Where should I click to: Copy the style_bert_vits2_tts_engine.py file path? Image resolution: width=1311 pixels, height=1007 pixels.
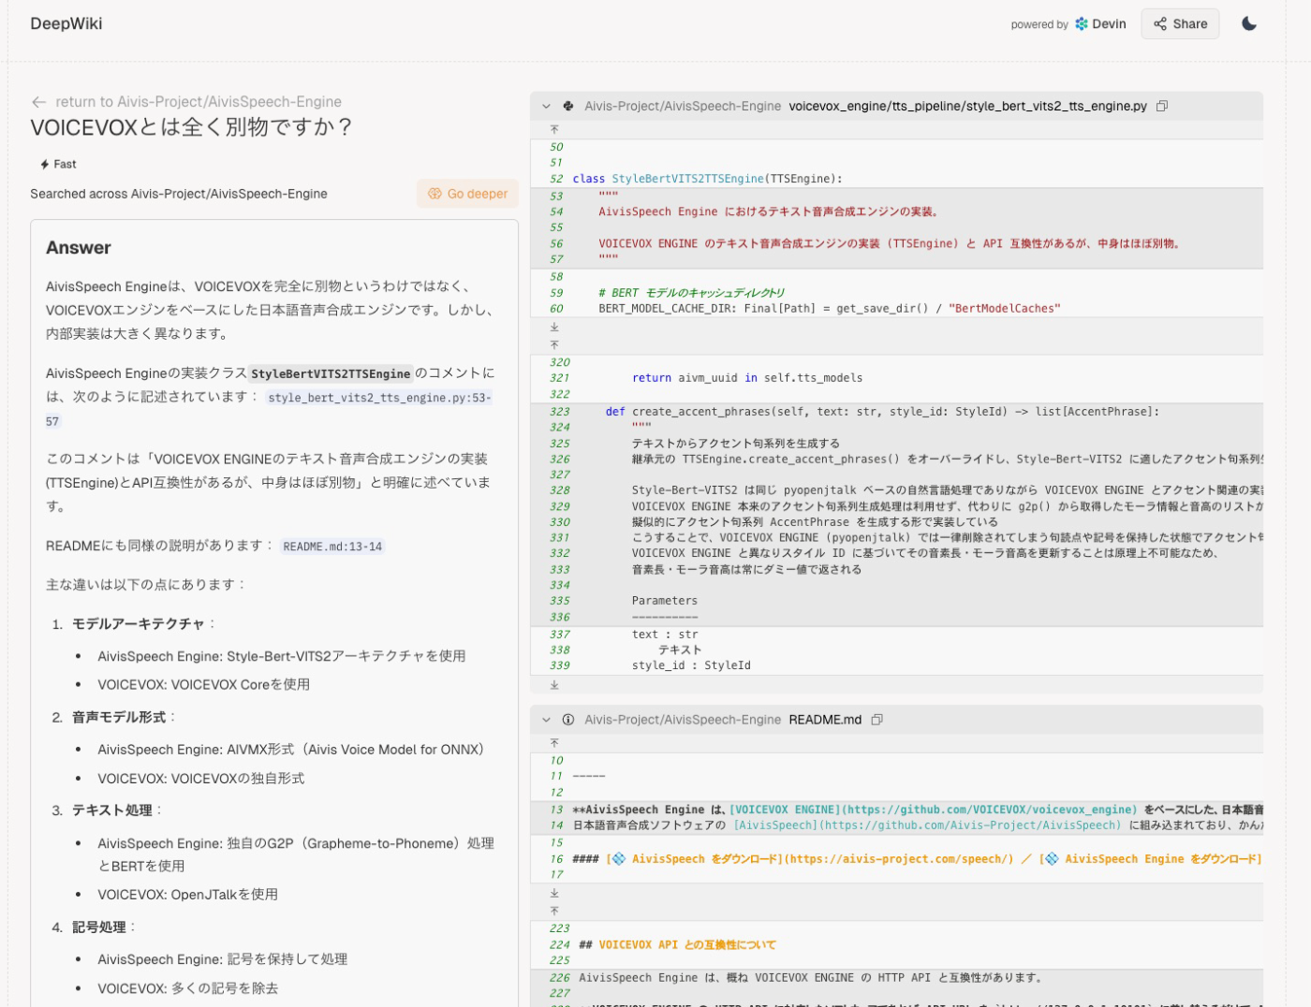point(1162,107)
